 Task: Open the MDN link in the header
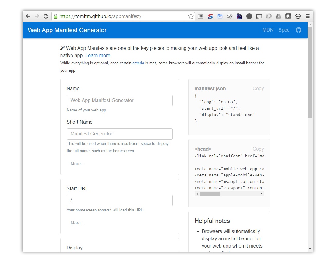coord(268,30)
